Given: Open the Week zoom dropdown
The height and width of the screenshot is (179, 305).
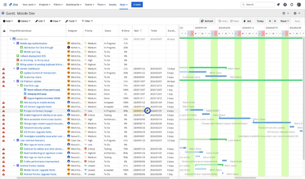Looking at the screenshot, I should pyautogui.click(x=285, y=21).
